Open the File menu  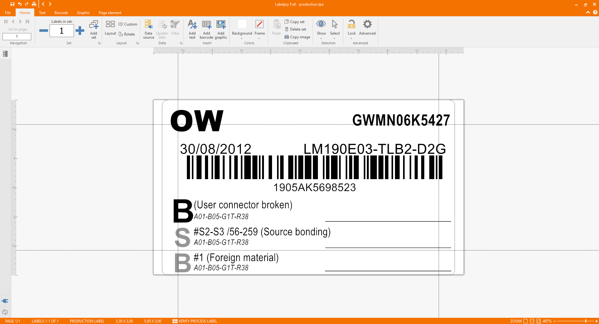point(8,13)
